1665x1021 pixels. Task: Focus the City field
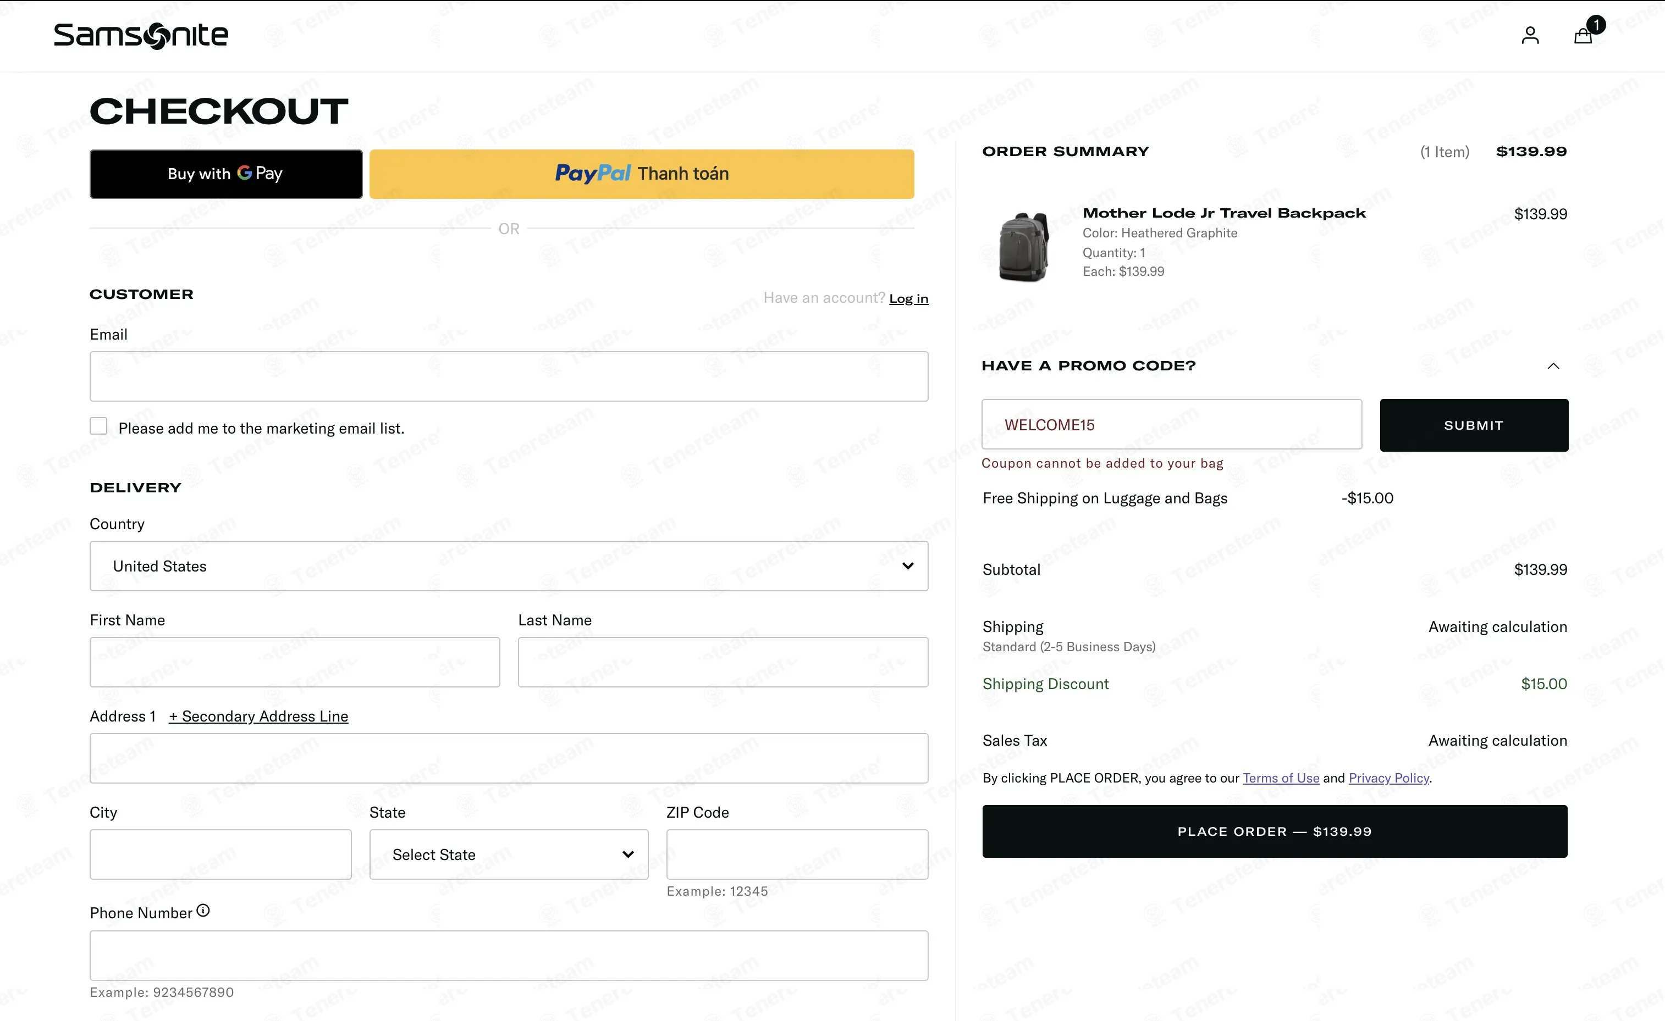click(x=220, y=854)
